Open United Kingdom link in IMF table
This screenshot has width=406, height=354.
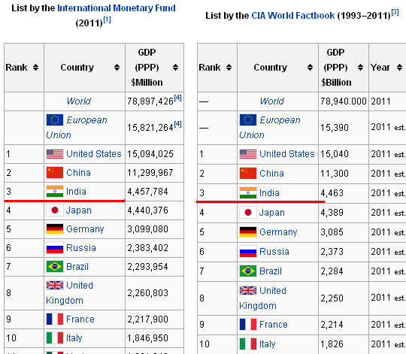click(69, 293)
